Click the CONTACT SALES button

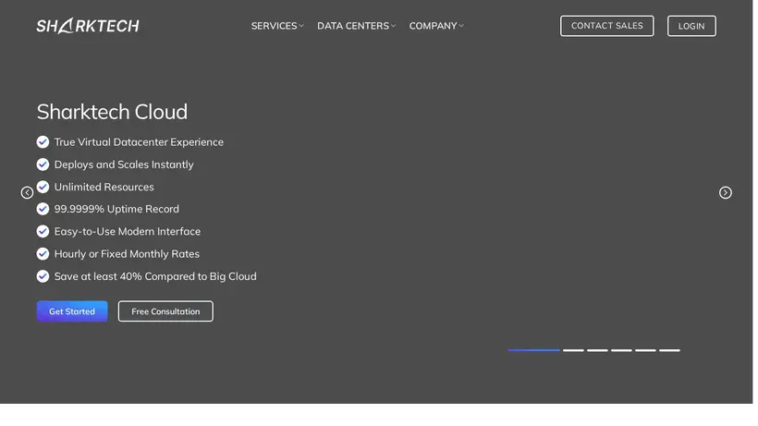606,26
